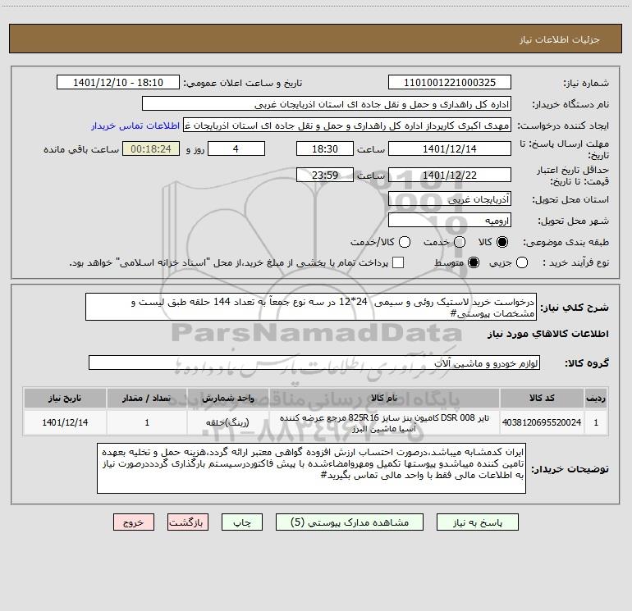Image resolution: width=632 pixels, height=611 pixels.
Task: Click the buyer organization name field
Action: tap(327, 104)
